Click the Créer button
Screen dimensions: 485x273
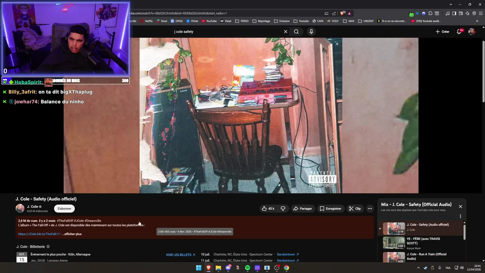442,31
